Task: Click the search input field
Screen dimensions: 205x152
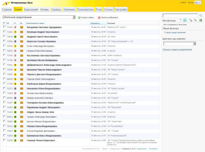Action: pos(180,16)
